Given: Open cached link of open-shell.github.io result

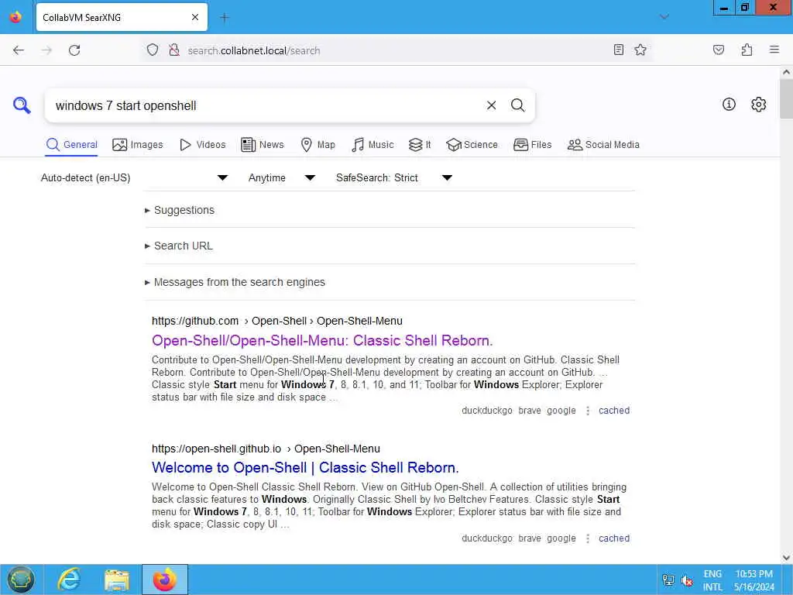Looking at the screenshot, I should point(614,538).
